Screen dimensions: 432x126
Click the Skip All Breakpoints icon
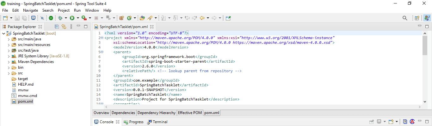42,18
